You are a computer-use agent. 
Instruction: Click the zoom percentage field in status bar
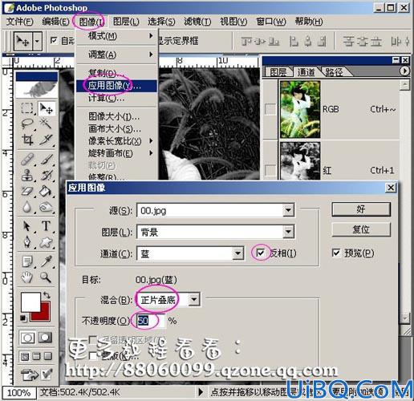pos(18,392)
